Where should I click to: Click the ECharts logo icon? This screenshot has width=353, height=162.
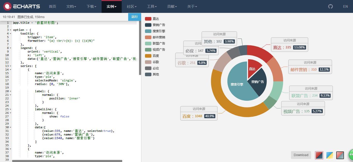click(7, 6)
